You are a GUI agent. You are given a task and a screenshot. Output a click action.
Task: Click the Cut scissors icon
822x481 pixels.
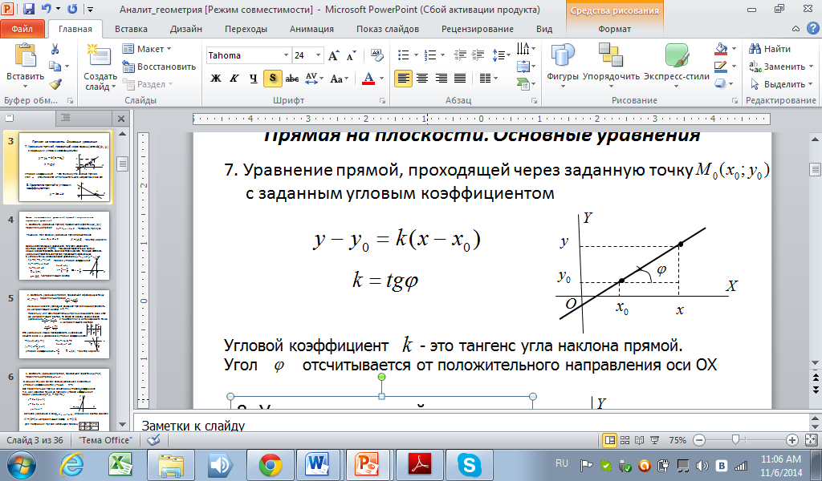55,49
